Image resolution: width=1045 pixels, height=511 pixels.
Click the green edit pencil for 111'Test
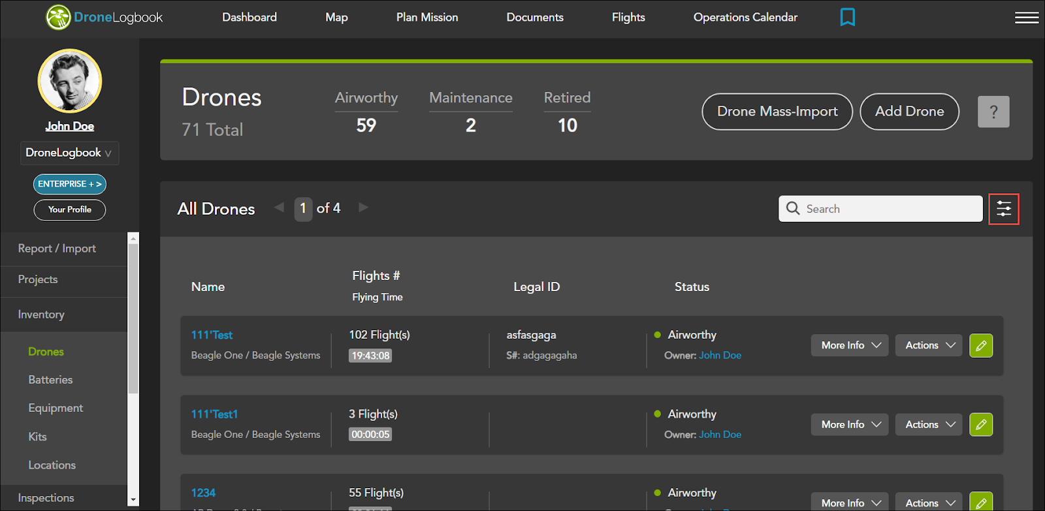981,345
